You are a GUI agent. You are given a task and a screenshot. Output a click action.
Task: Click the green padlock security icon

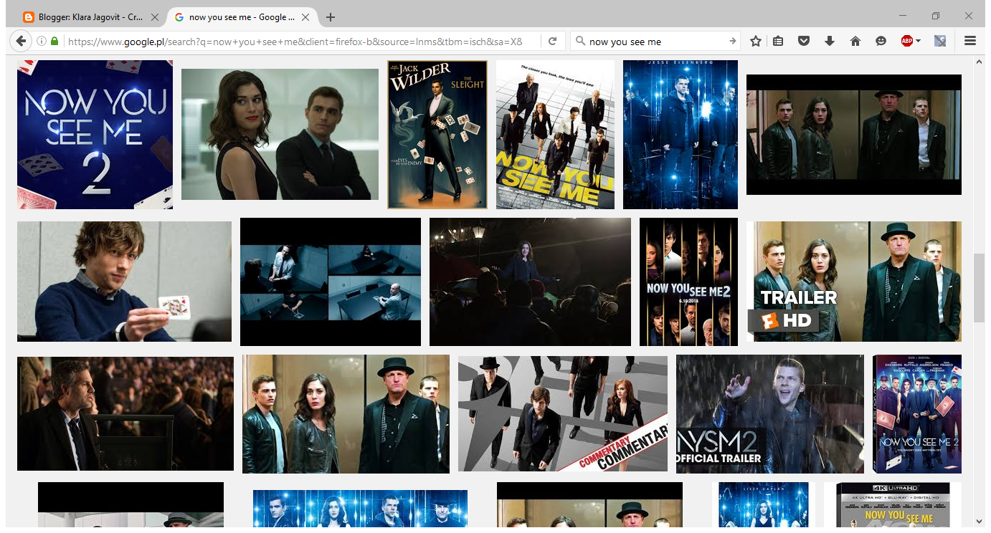[54, 42]
